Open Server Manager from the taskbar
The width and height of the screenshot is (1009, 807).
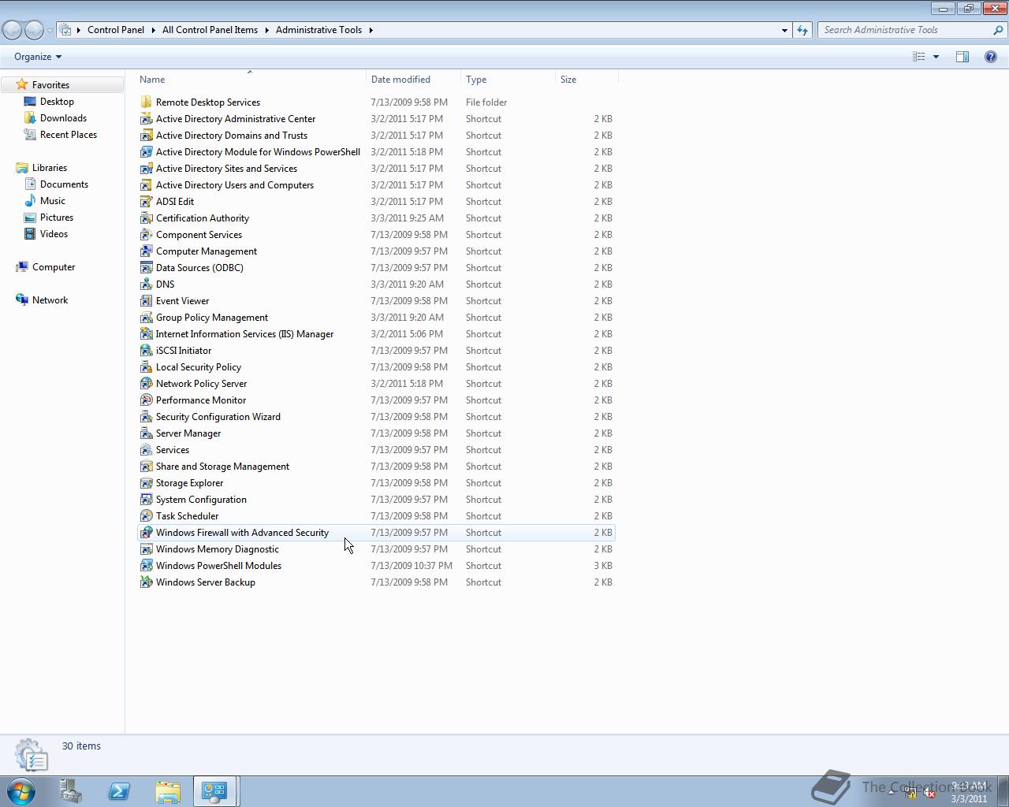tap(71, 791)
